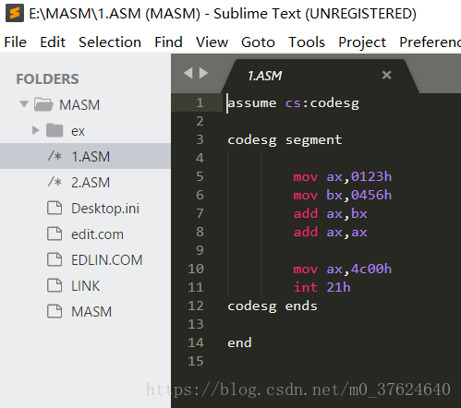Click the 1.ASM source file icon

tap(55, 156)
